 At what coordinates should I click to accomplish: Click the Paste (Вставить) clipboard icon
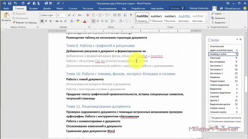coord(6,15)
